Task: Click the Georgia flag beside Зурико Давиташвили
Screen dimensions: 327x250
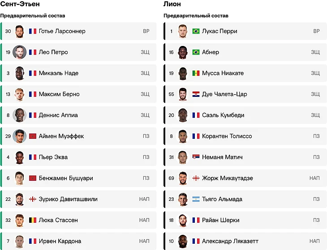Action: [33, 199]
